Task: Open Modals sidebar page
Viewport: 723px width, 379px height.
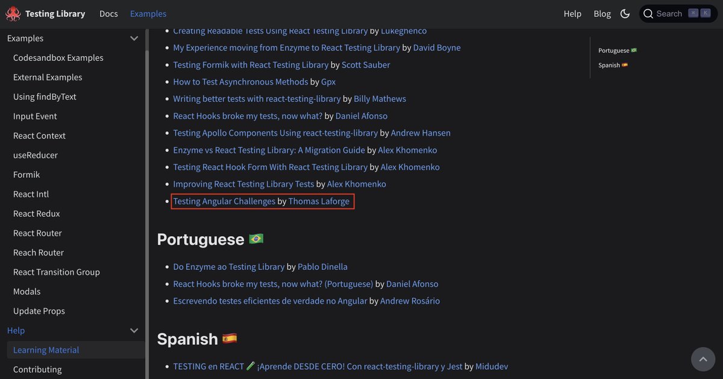Action: tap(27, 292)
